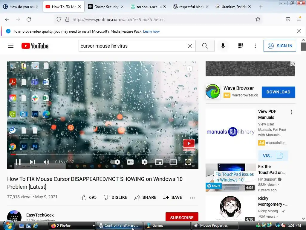This screenshot has width=306, height=230.
Task: Open the YouTube guide hamburger menu
Action: pyautogui.click(x=11, y=46)
